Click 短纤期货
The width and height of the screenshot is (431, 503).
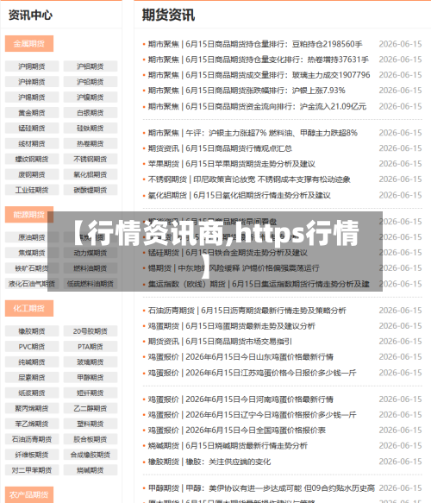(x=91, y=393)
